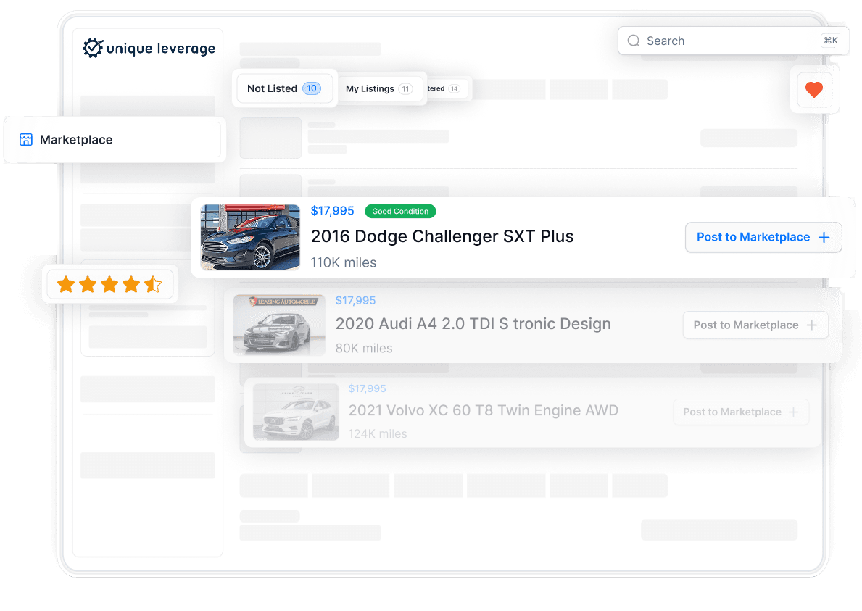Open the Audi A4 car thumbnail

click(x=279, y=325)
